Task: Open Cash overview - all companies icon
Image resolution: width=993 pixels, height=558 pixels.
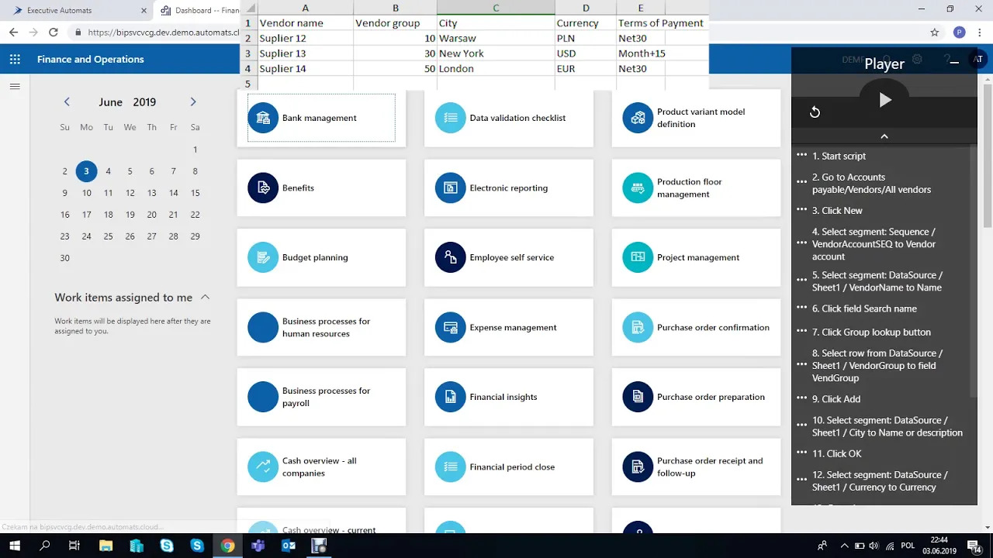Action: pos(263,467)
